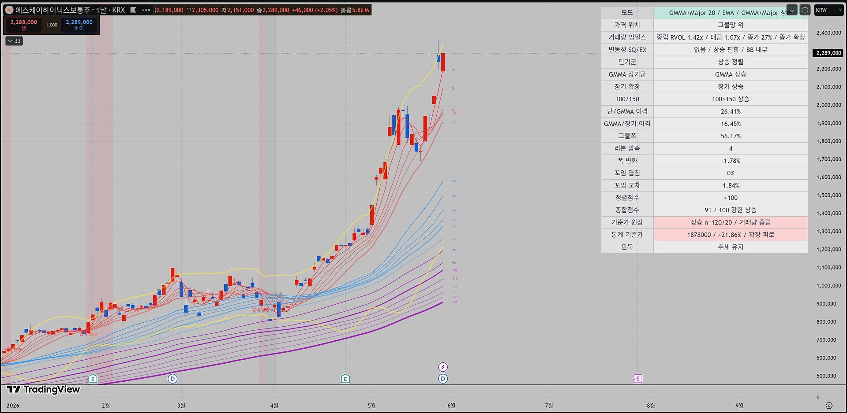847x413 pixels.
Task: Click the SK hynix symbol logo icon
Action: coord(9,10)
